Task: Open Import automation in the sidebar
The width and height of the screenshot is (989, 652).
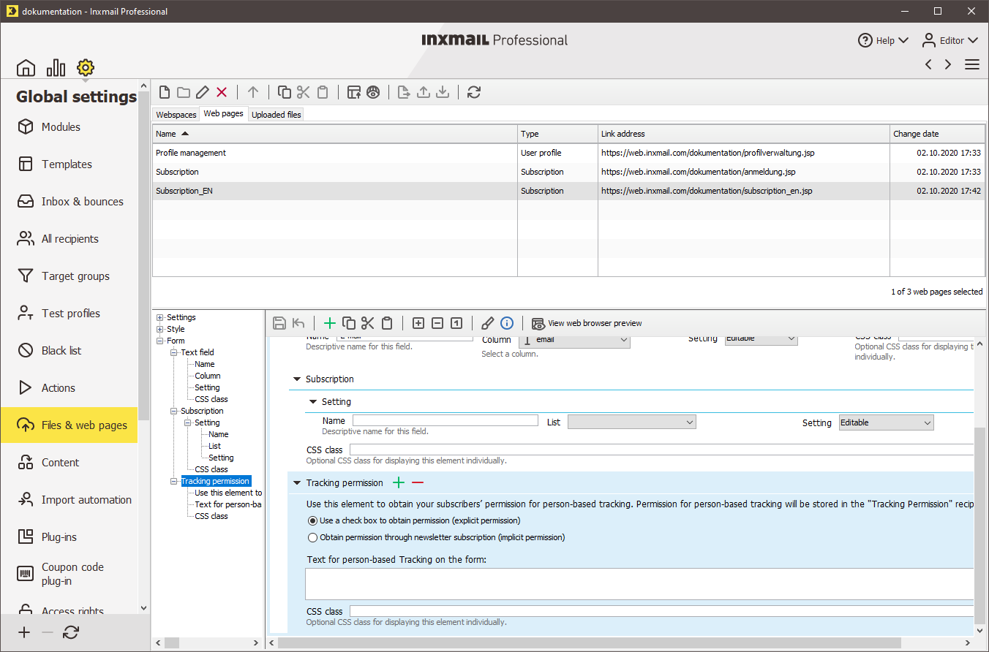Action: [69, 499]
